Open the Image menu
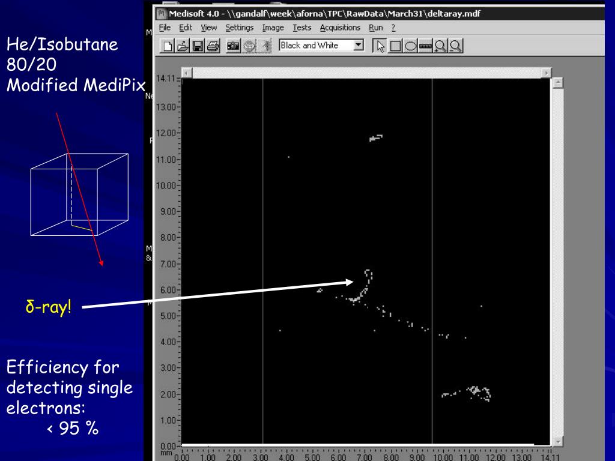This screenshot has height=461, width=615. click(x=273, y=28)
